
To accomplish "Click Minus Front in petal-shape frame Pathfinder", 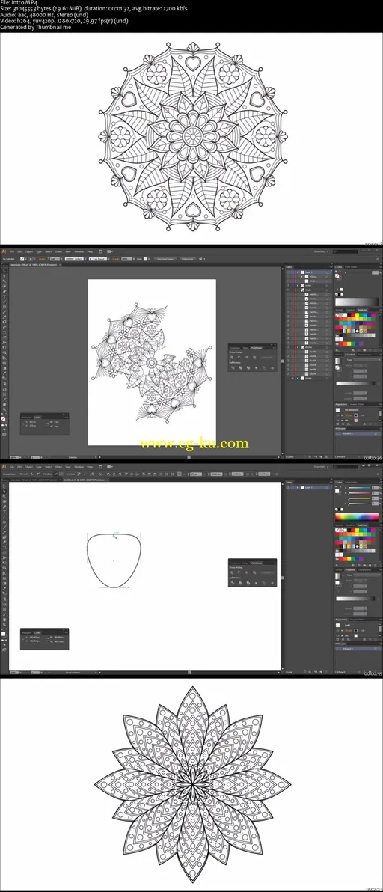I will click(x=239, y=573).
